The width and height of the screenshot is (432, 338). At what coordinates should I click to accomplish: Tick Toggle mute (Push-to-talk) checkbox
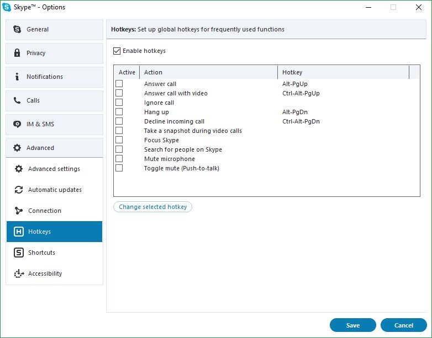click(x=119, y=168)
